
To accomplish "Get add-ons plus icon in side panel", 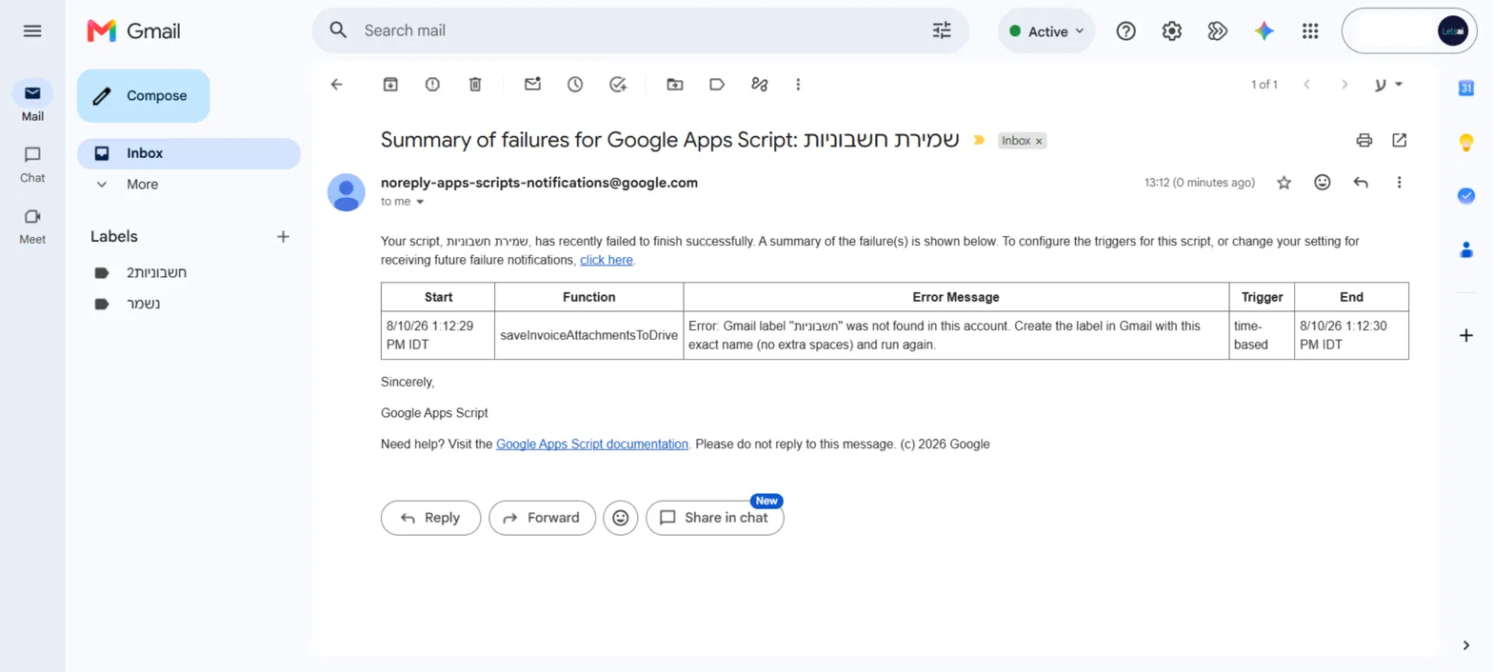I will (1466, 335).
